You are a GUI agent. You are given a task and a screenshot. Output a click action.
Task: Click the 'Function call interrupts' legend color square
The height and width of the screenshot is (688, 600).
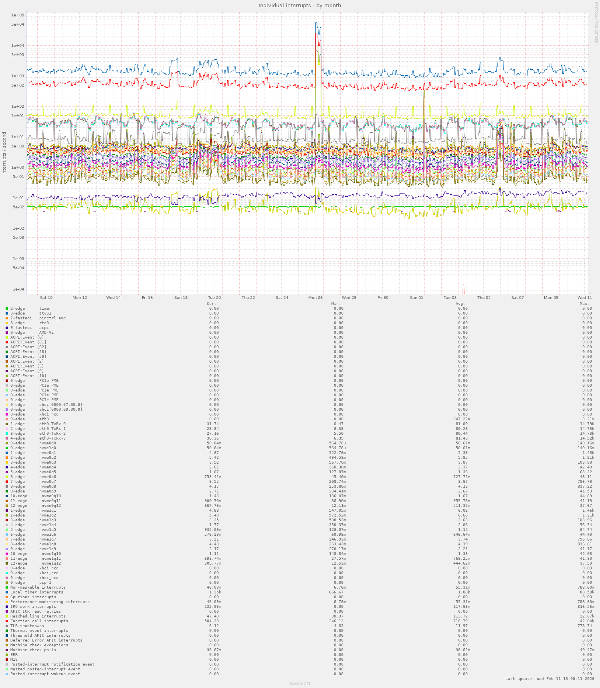point(7,621)
